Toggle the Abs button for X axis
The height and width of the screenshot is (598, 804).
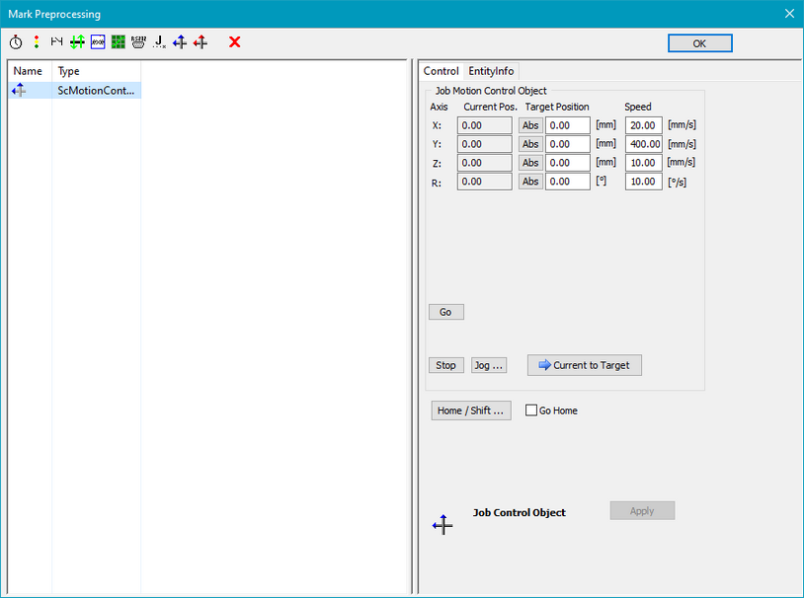(x=530, y=125)
